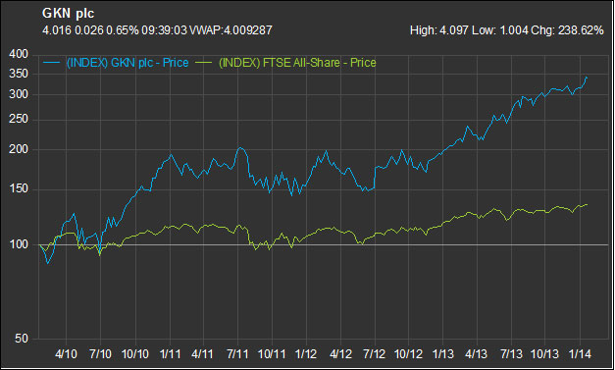Click the 4/11 x-axis date label
The image size is (615, 370).
[202, 354]
